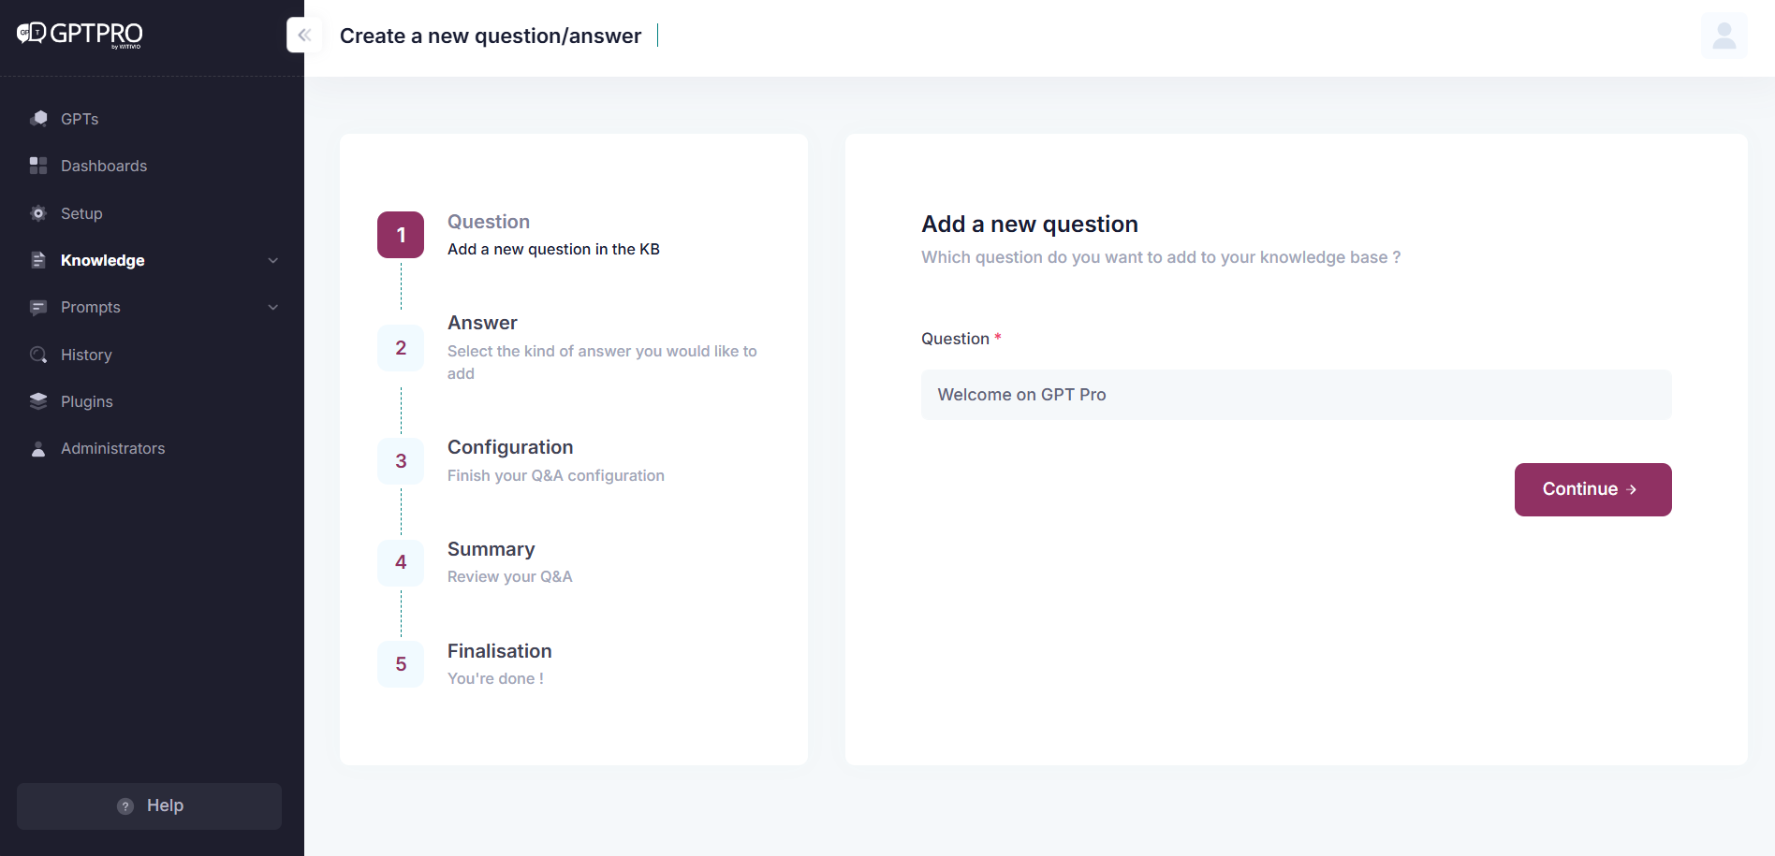Screen dimensions: 1775x856
Task: Click the GPTPRO logo
Action: 81,34
